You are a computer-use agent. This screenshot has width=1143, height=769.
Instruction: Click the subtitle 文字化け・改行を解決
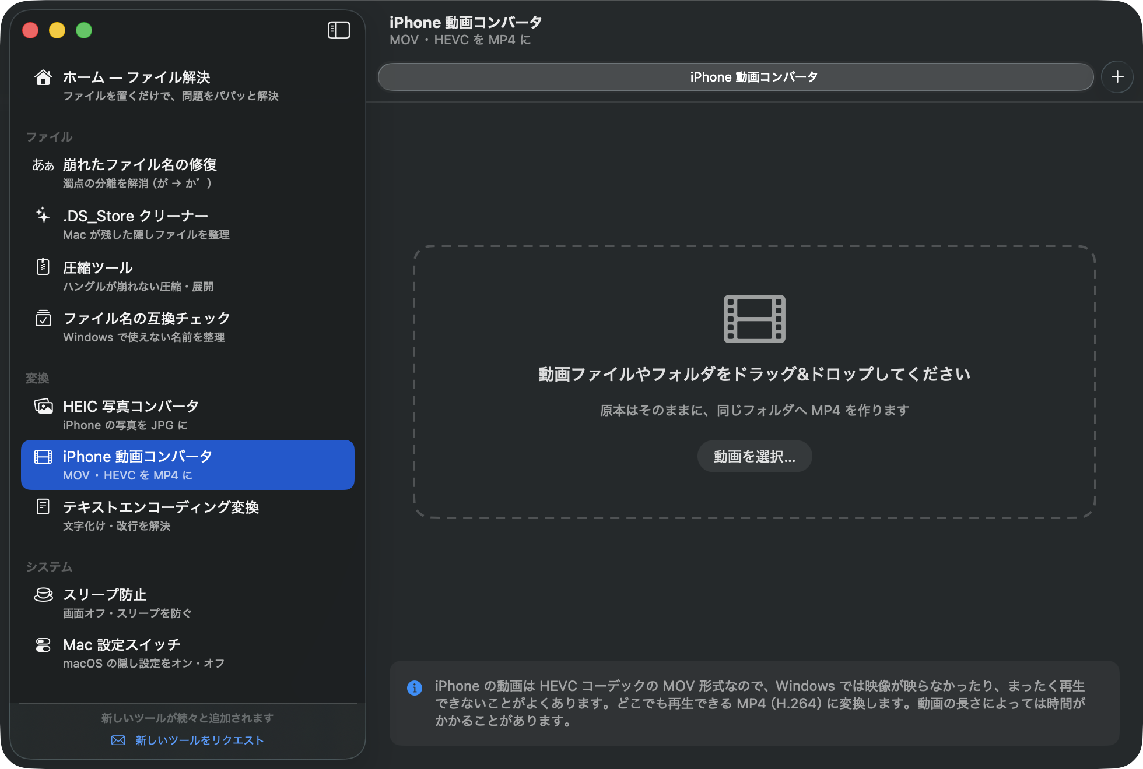tap(117, 525)
